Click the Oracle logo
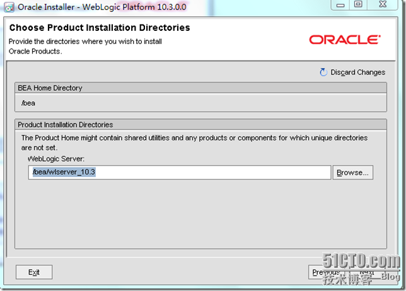This screenshot has height=291, width=406. click(x=345, y=40)
